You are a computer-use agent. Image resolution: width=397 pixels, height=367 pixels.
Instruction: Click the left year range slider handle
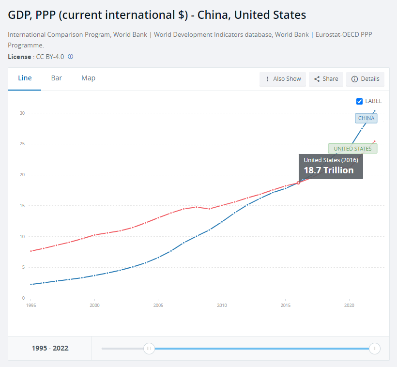pyautogui.click(x=149, y=348)
